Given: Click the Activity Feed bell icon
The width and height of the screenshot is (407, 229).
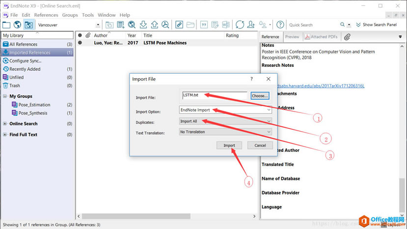Looking at the screenshot, I should click(x=263, y=25).
